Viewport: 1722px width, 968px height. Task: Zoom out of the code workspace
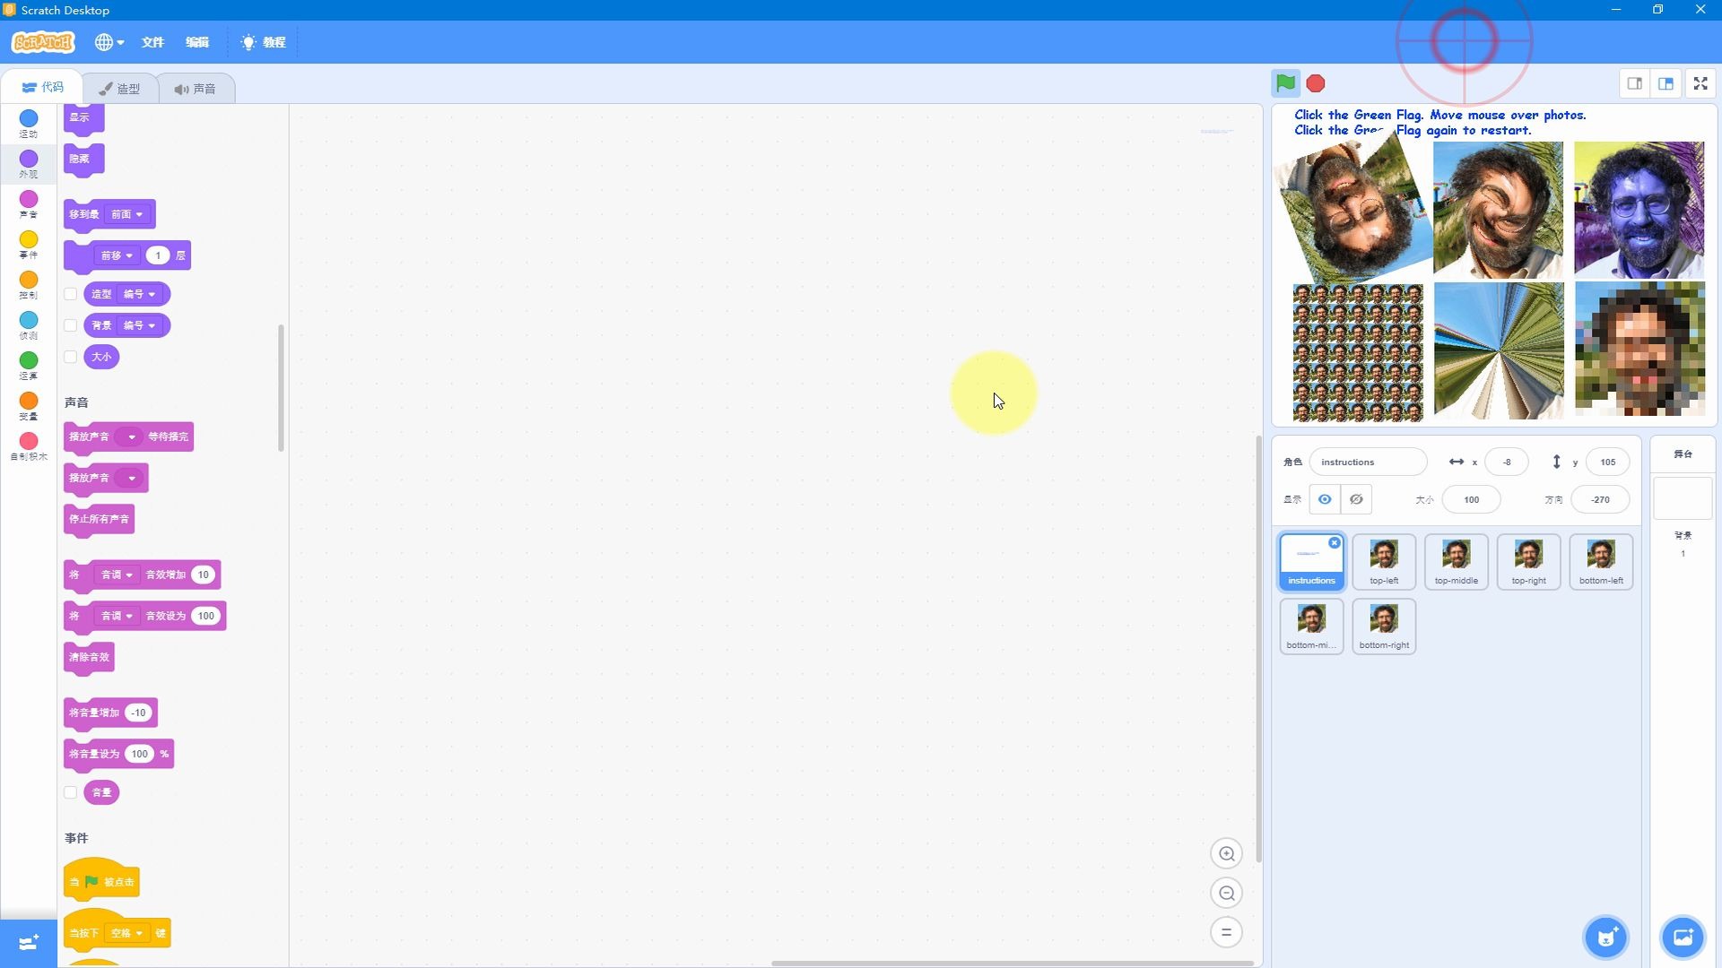tap(1226, 893)
